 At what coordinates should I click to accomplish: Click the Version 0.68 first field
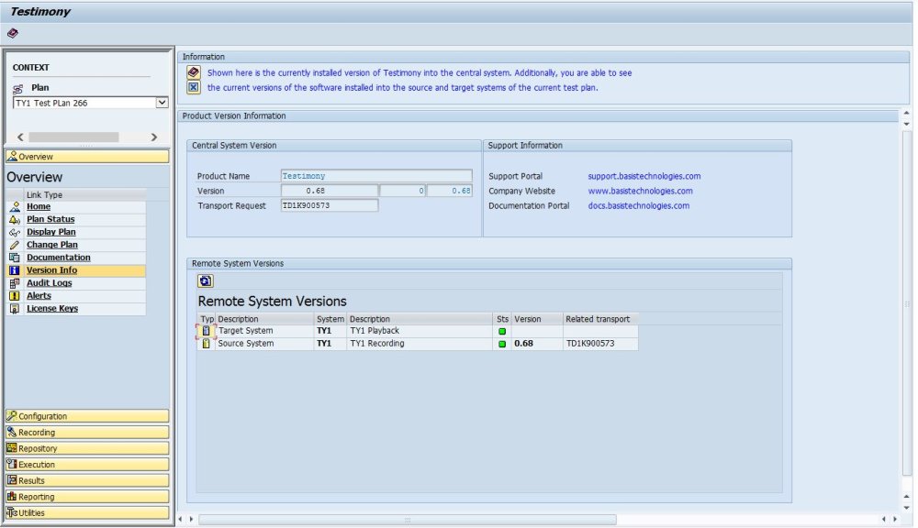coord(329,191)
